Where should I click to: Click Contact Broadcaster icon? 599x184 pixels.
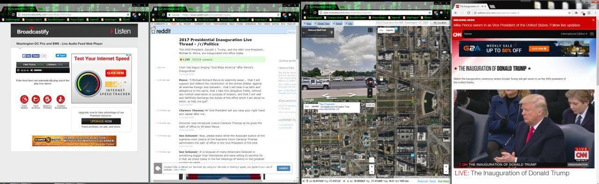[x=60, y=99]
